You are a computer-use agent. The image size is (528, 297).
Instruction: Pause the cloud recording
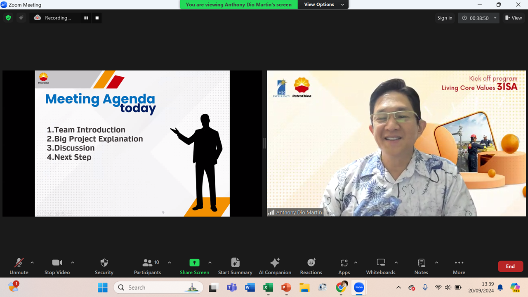(86, 18)
